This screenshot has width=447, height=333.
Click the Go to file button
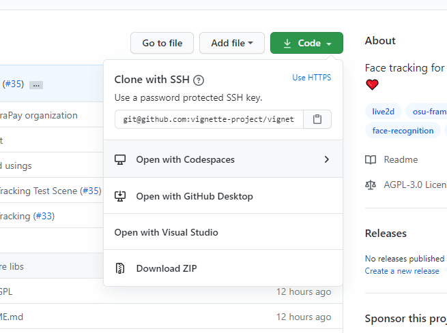162,43
